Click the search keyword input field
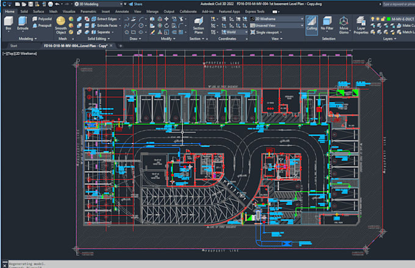Screen dimensions: 415x268 (399, 4)
